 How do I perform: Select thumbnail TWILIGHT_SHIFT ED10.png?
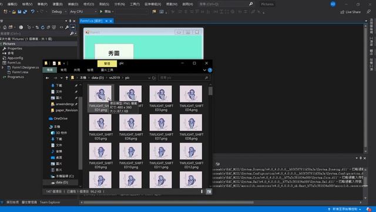pos(130,155)
